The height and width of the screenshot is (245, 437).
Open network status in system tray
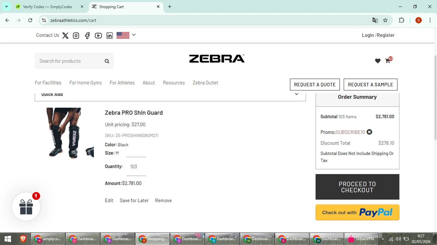pos(391,239)
